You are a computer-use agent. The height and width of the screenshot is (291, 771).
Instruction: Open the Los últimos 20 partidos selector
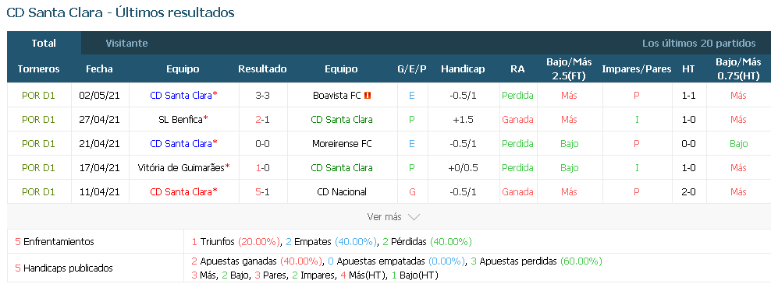[x=698, y=43]
